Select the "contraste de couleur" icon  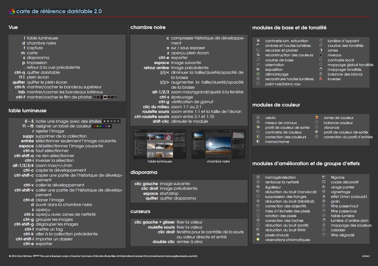pos(258,132)
